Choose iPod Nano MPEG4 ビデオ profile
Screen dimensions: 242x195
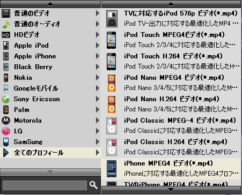coord(172,83)
